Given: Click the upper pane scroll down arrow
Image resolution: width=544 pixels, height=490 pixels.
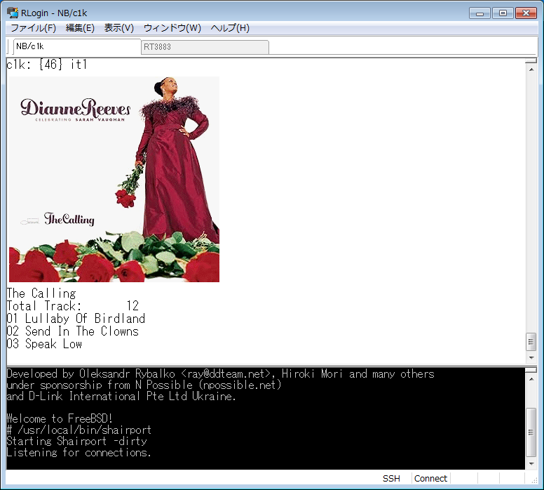Looking at the screenshot, I should 531,357.
